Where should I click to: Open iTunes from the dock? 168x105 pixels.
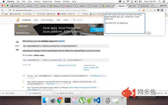[x=75, y=100]
